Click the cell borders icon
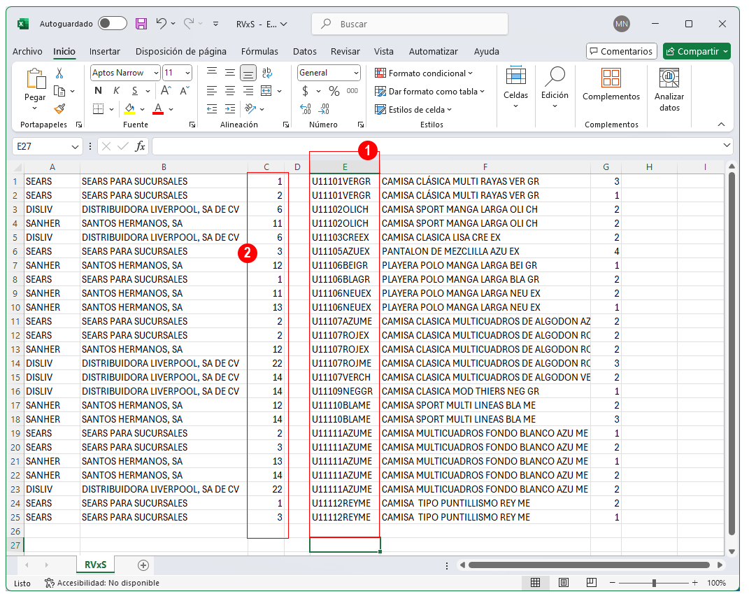Screen dimensions: 749x601 click(98, 109)
